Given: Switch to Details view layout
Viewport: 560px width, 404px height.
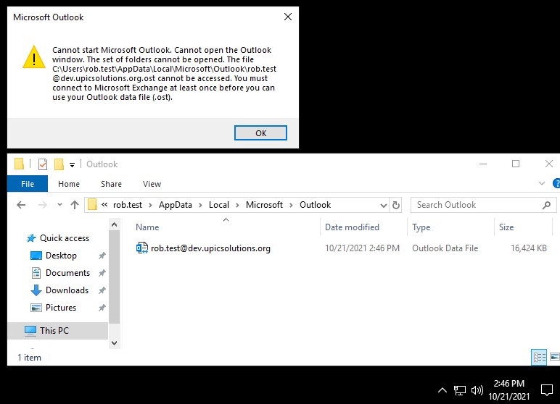Looking at the screenshot, I should pos(539,357).
